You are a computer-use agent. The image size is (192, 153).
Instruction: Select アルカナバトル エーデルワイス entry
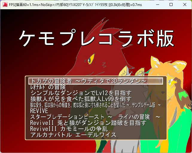pos(73,135)
